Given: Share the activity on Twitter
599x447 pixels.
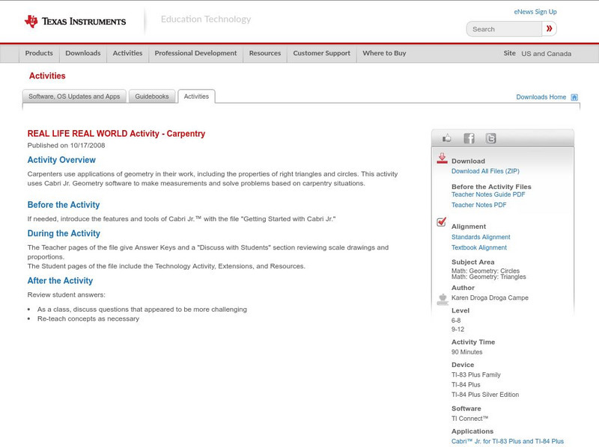Looking at the screenshot, I should click(491, 138).
